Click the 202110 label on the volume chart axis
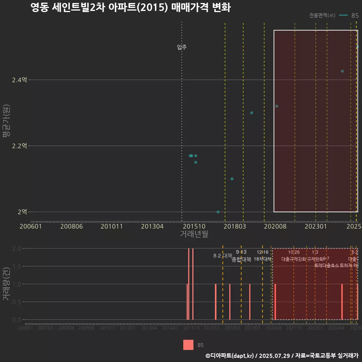Image resolution: width=362 pixels, height=362 pixels. pyautogui.click(x=294, y=328)
